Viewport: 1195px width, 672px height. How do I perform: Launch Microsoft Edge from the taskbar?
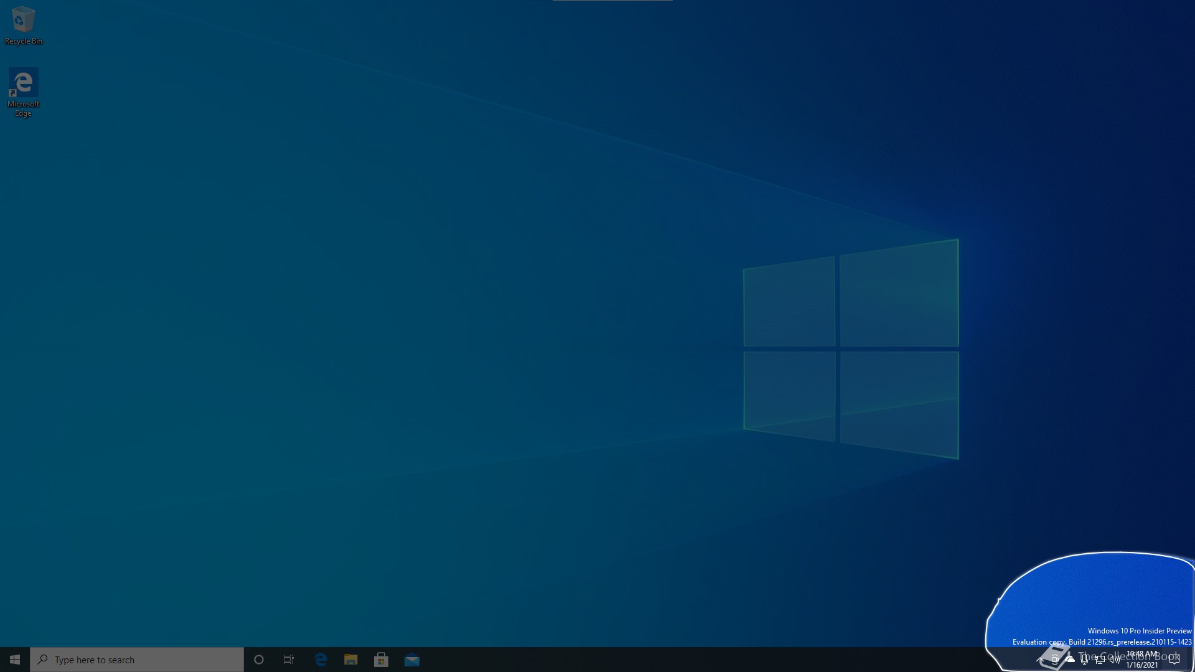point(321,660)
